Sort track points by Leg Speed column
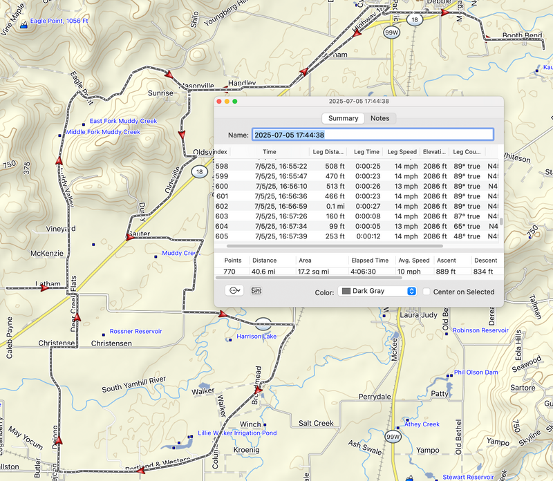The width and height of the screenshot is (553, 481). click(x=401, y=152)
